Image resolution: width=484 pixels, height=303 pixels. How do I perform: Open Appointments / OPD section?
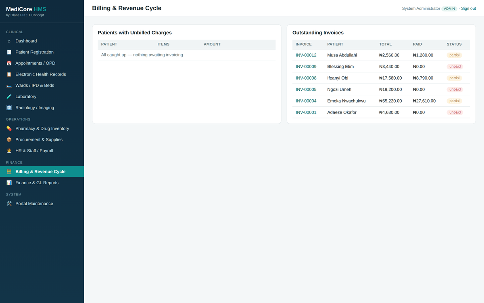pos(42,63)
